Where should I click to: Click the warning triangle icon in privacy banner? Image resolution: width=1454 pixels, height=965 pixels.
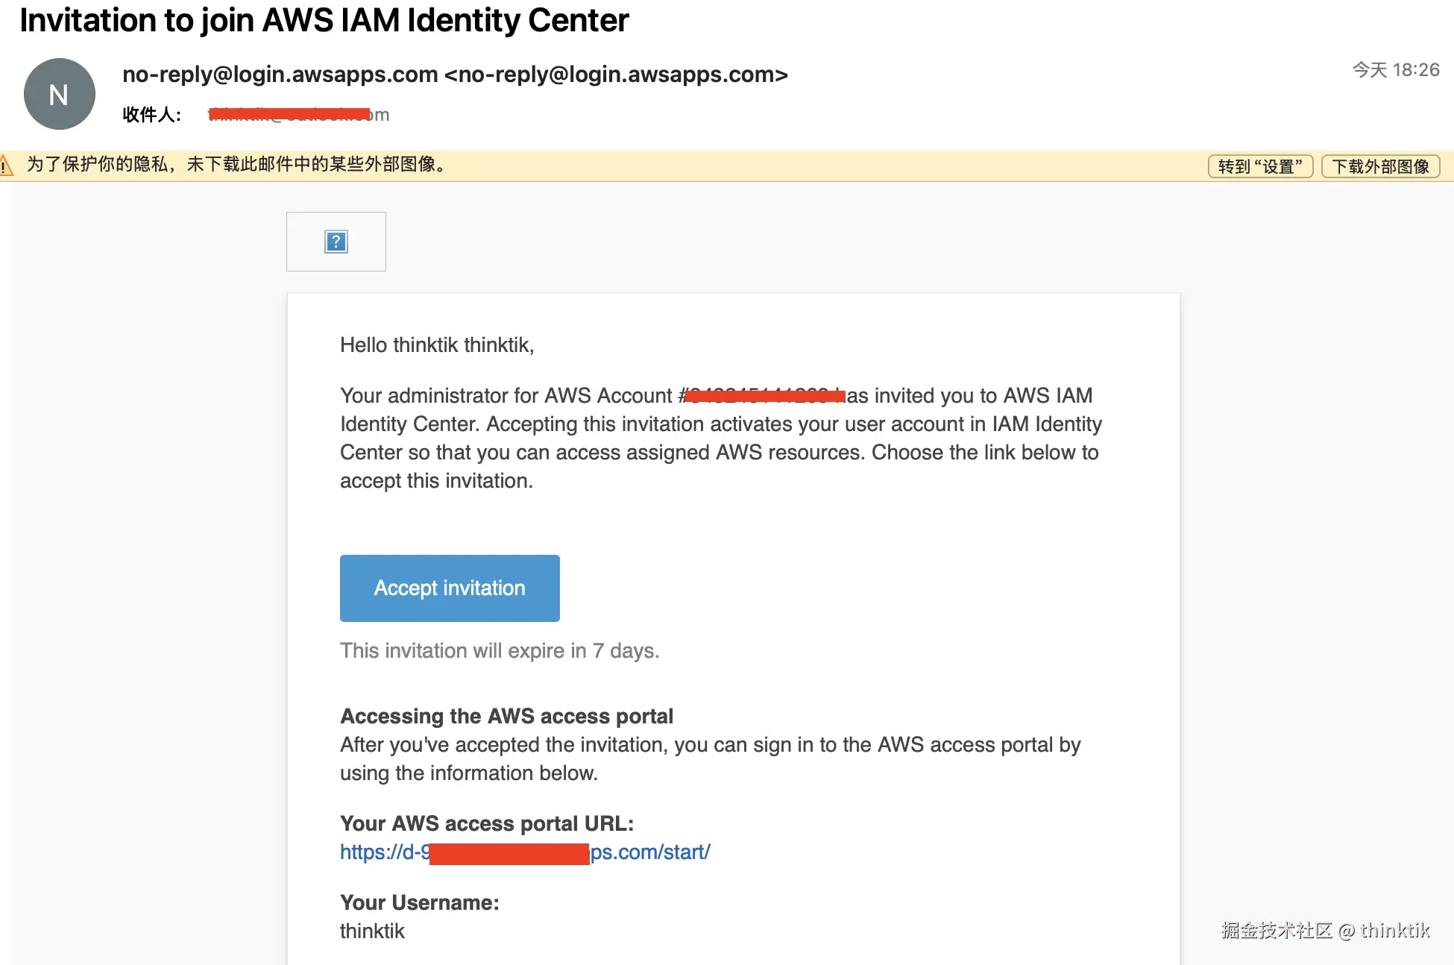click(x=4, y=165)
